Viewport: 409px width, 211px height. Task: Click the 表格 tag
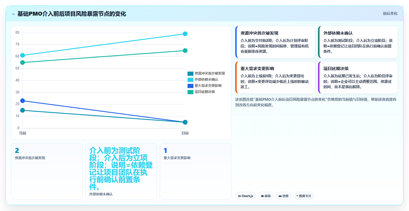point(266,196)
